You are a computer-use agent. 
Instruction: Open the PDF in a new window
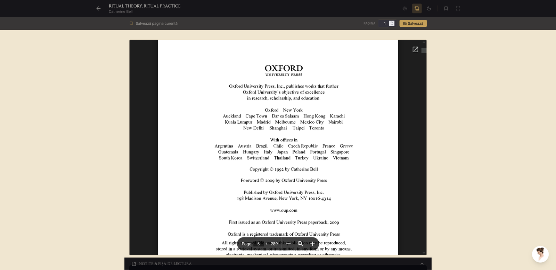pyautogui.click(x=415, y=50)
